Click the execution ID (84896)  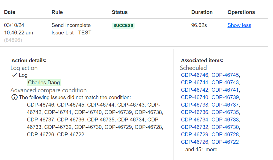click(13, 40)
